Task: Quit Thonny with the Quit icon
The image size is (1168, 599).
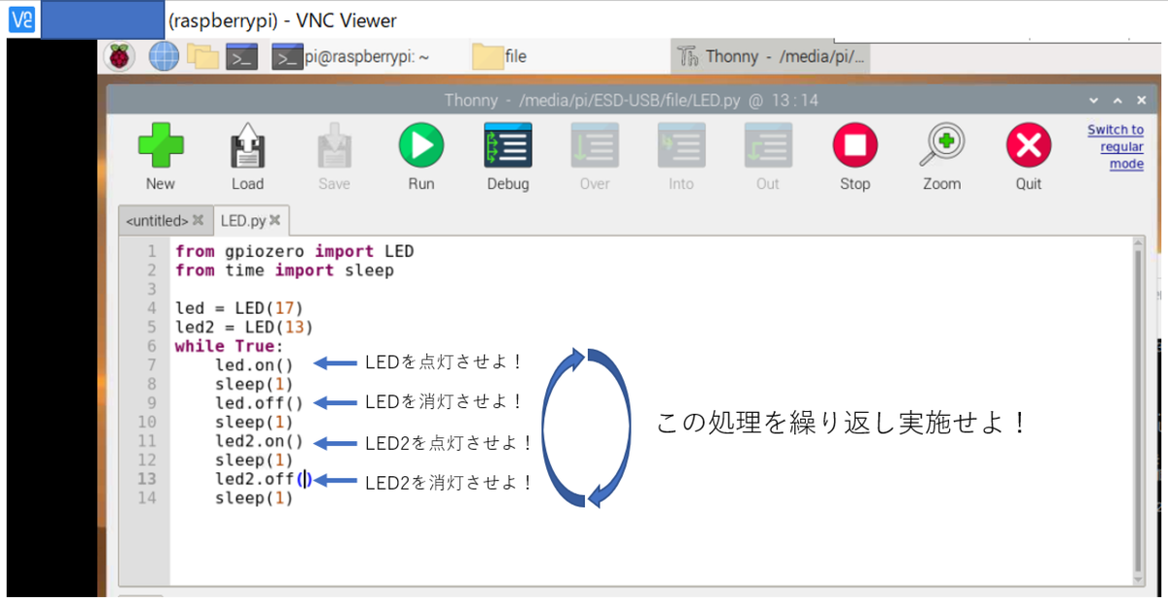Action: pyautogui.click(x=1029, y=147)
